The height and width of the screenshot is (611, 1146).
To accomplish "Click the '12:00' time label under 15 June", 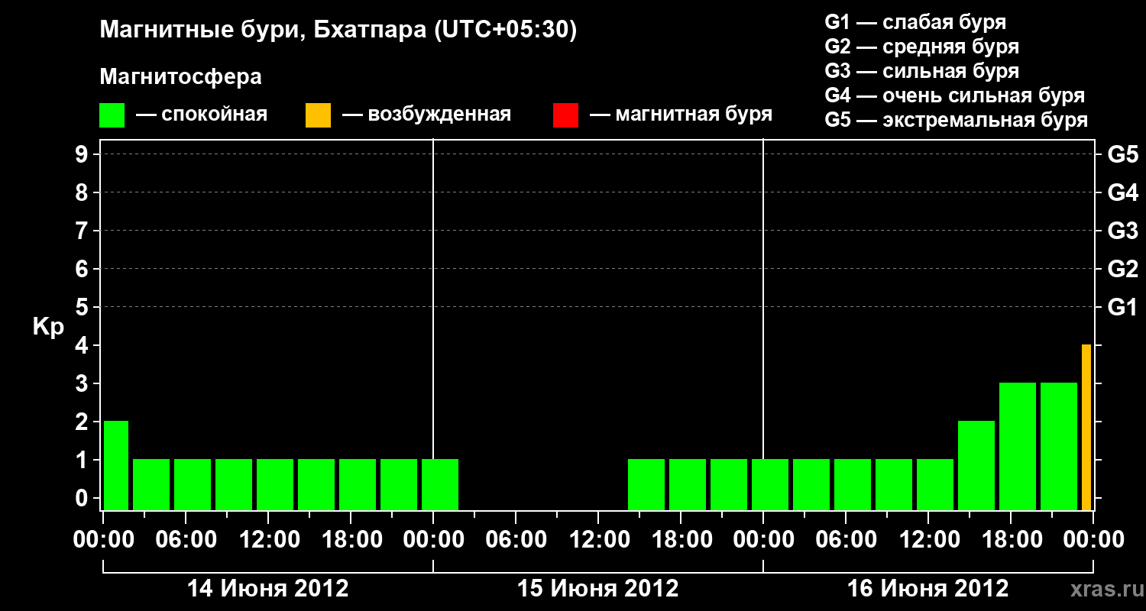I will tap(598, 539).
